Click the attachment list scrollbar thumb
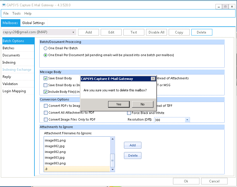 click(x=112, y=160)
